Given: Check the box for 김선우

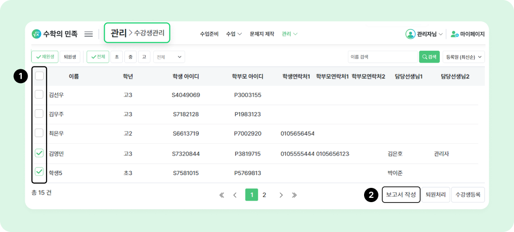Looking at the screenshot, I should (39, 94).
